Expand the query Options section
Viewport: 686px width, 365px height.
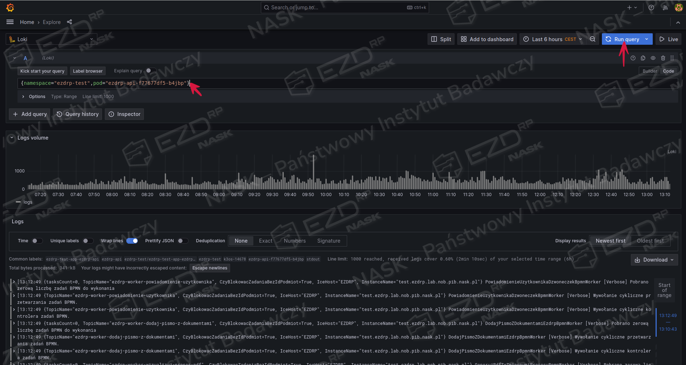(x=24, y=97)
